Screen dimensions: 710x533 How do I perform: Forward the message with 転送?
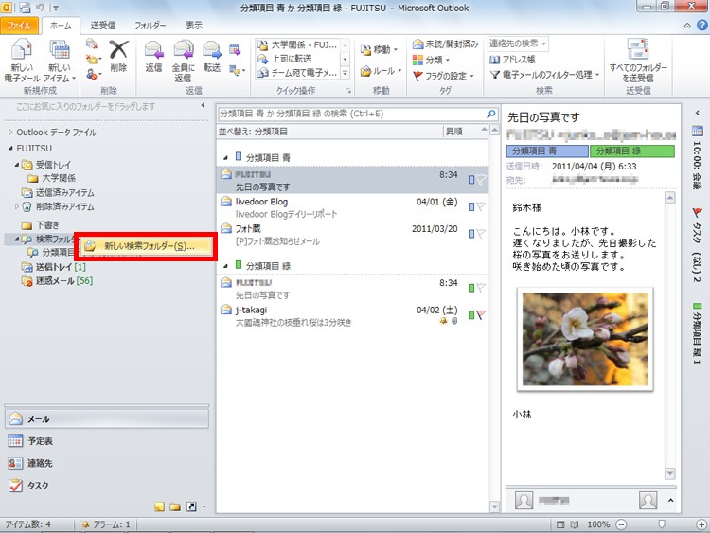tap(212, 56)
